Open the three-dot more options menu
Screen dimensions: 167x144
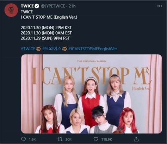coord(160,6)
